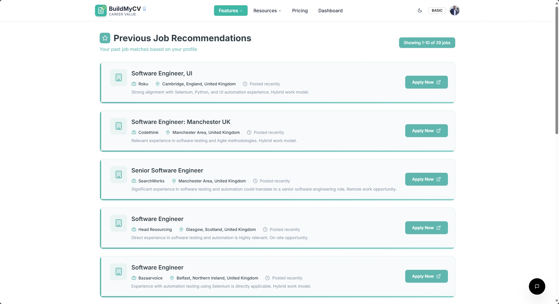The width and height of the screenshot is (559, 304).
Task: Click the Head Resourcing job's external link icon
Action: 439,228
